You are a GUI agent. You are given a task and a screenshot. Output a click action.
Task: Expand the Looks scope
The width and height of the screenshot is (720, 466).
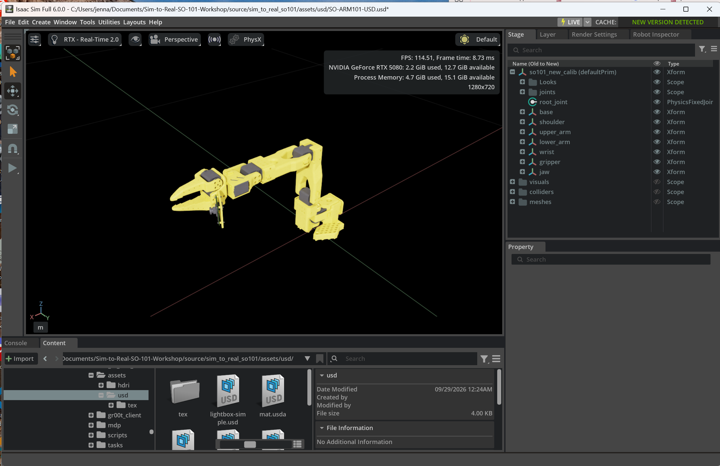(x=523, y=82)
